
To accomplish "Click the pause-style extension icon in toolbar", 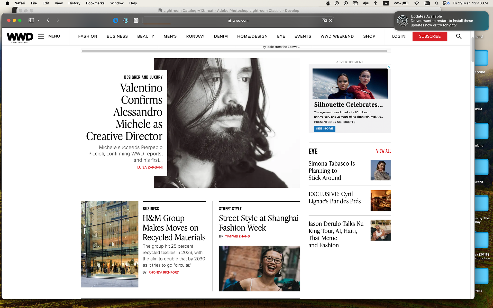I will [x=126, y=20].
